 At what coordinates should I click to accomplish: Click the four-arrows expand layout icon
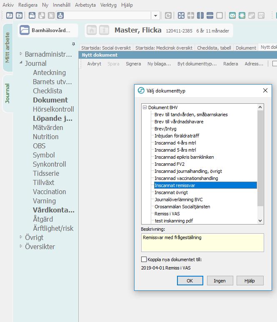181,15
